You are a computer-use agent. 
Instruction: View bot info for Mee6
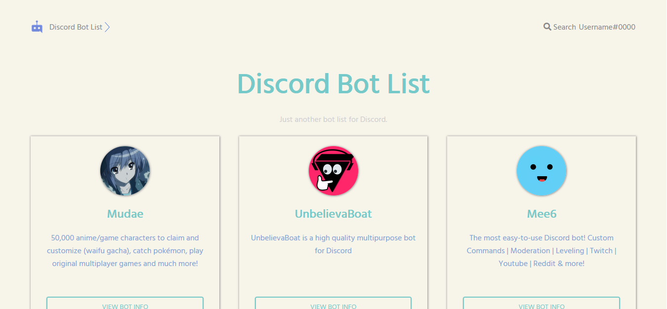coord(542,303)
